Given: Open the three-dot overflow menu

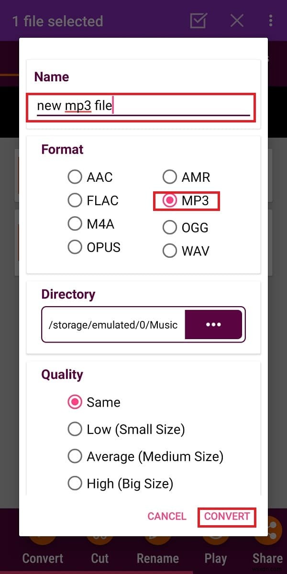Looking at the screenshot, I should [271, 21].
